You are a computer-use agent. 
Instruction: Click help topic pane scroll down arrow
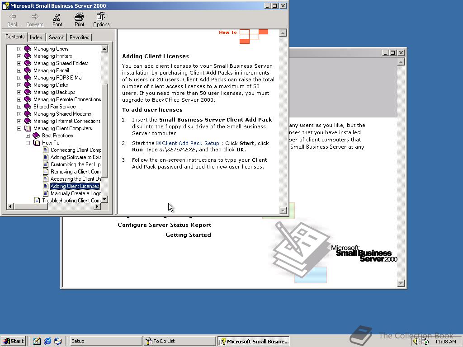[283, 211]
